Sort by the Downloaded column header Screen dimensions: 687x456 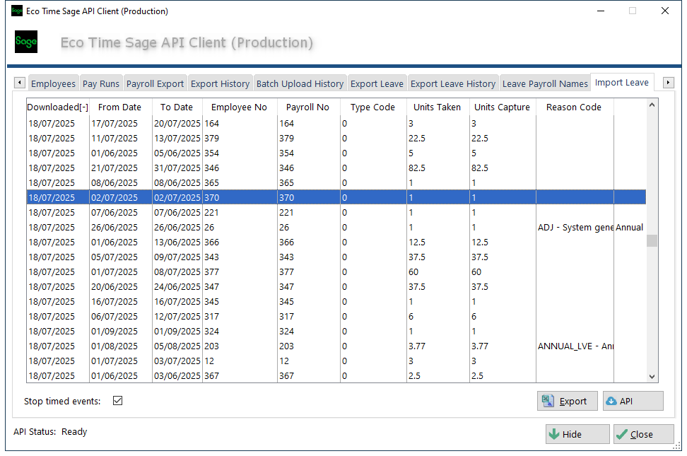(57, 107)
